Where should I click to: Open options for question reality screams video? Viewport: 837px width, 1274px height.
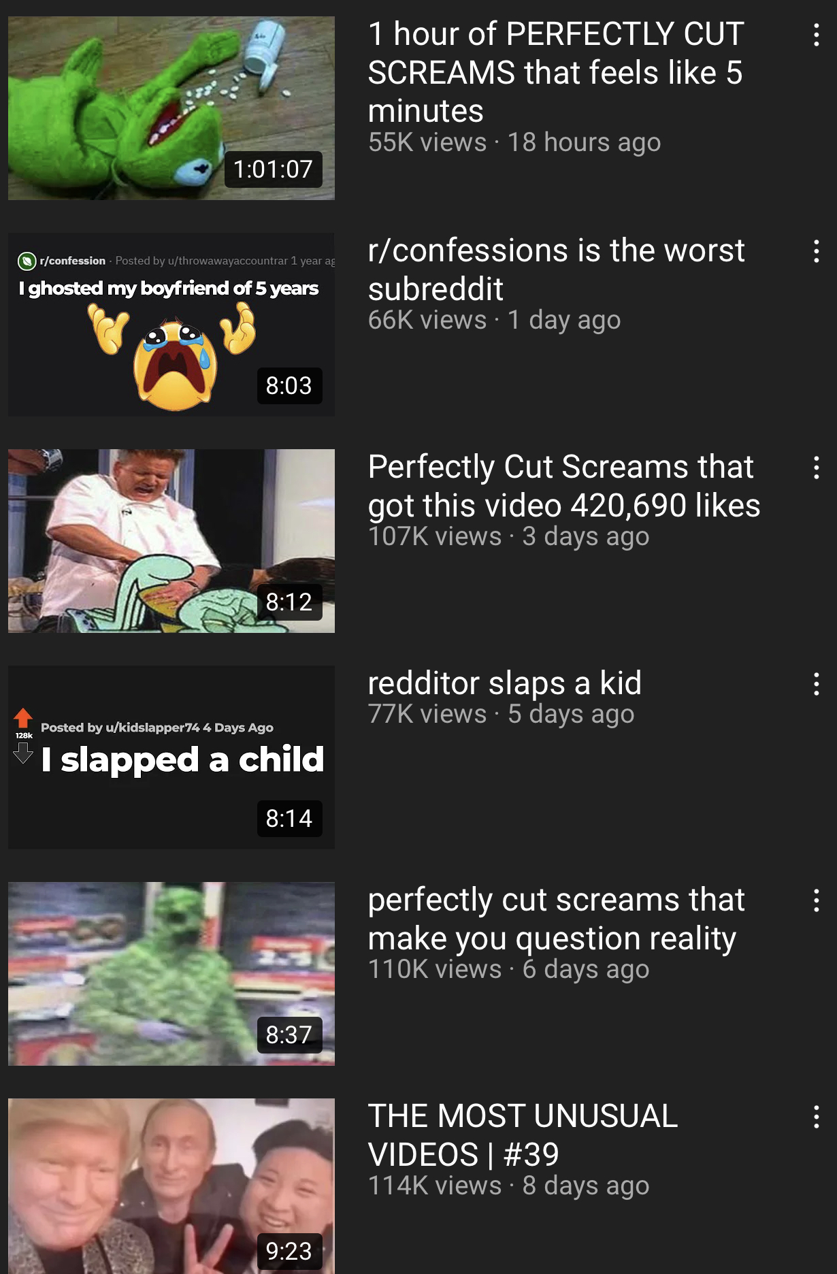click(x=816, y=900)
